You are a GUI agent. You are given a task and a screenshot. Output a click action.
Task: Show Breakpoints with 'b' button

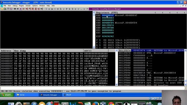[72, 9]
